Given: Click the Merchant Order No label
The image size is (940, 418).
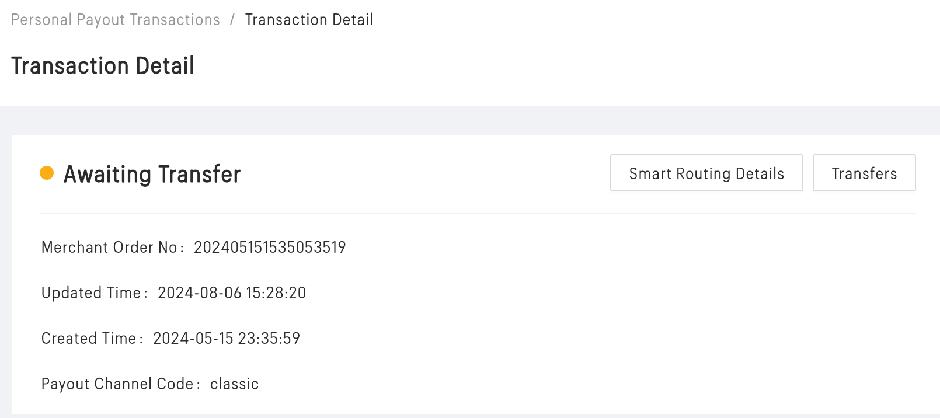Looking at the screenshot, I should tap(109, 248).
